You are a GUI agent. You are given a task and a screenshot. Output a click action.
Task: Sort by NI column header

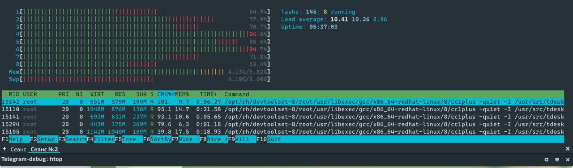coord(79,94)
